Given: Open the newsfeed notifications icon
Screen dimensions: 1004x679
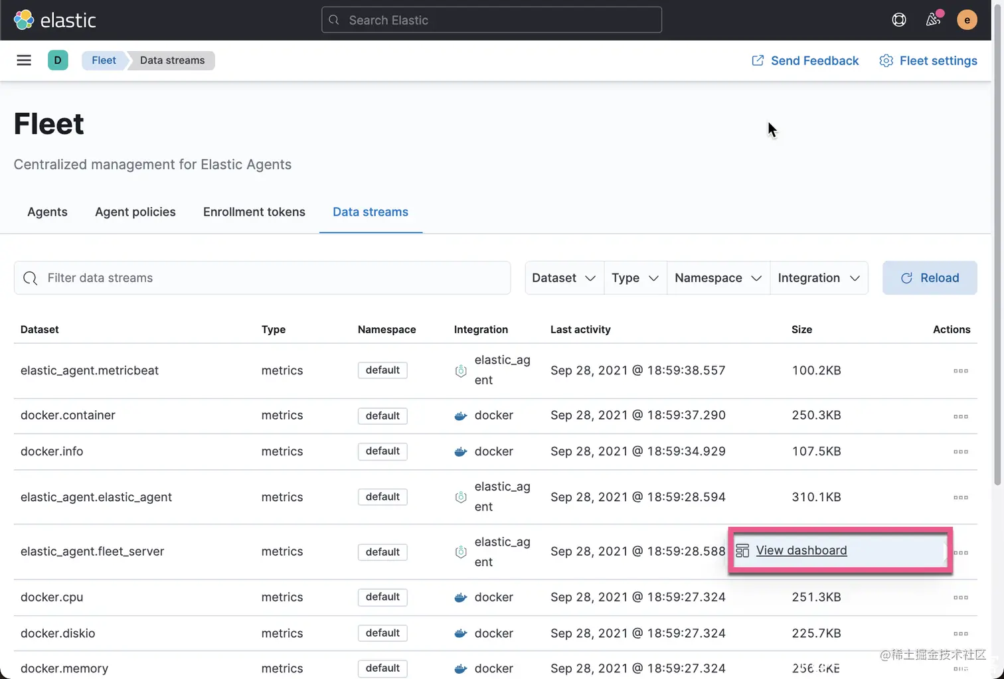Looking at the screenshot, I should pyautogui.click(x=933, y=20).
